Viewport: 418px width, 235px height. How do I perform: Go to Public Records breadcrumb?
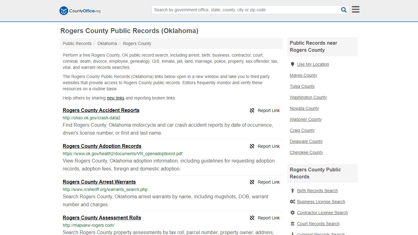point(77,43)
